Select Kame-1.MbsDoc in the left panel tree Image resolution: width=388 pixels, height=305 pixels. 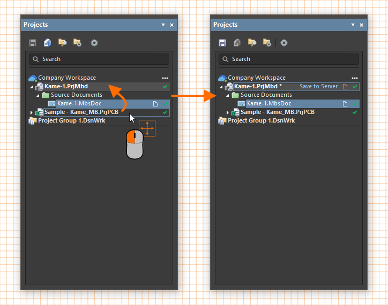[x=79, y=104]
